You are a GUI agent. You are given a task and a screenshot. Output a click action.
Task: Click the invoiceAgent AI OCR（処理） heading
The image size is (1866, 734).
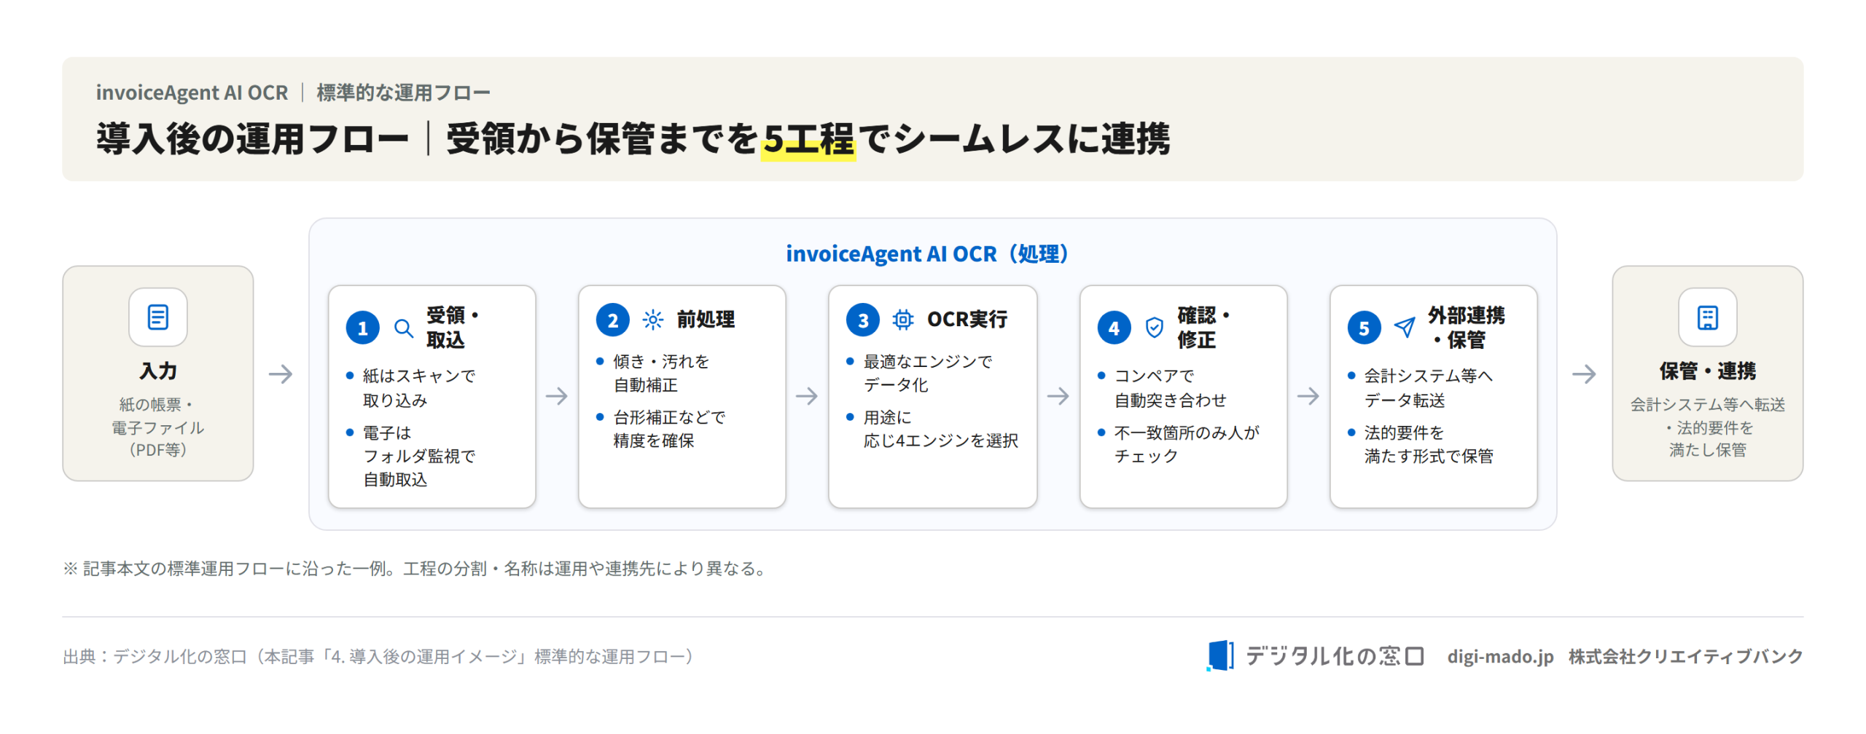point(926,253)
